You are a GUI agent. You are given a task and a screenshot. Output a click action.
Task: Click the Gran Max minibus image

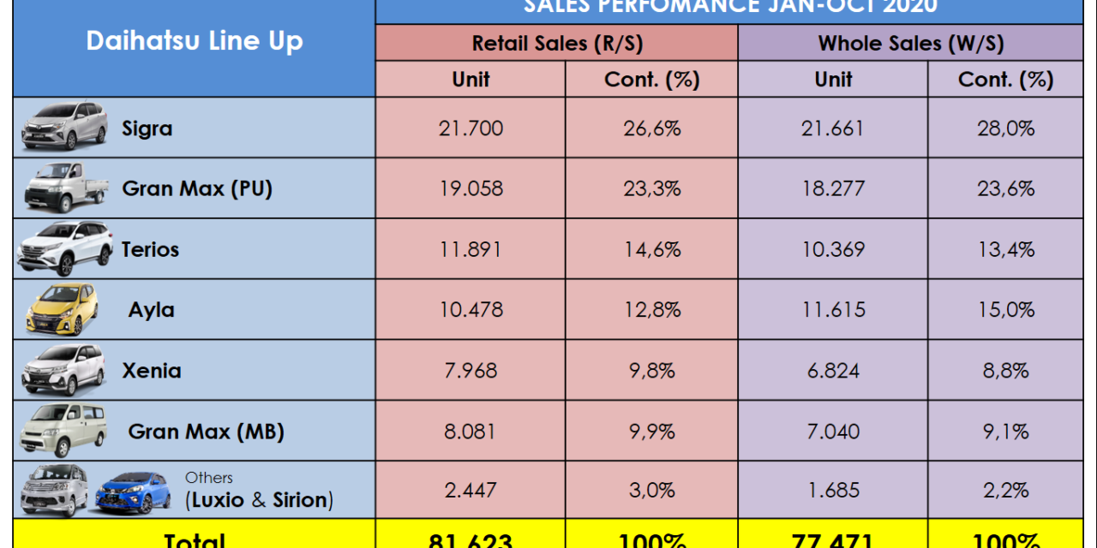point(63,430)
